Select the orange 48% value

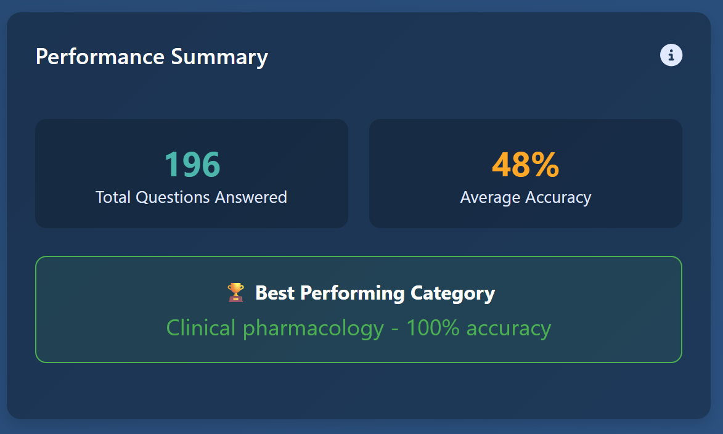[x=525, y=165]
